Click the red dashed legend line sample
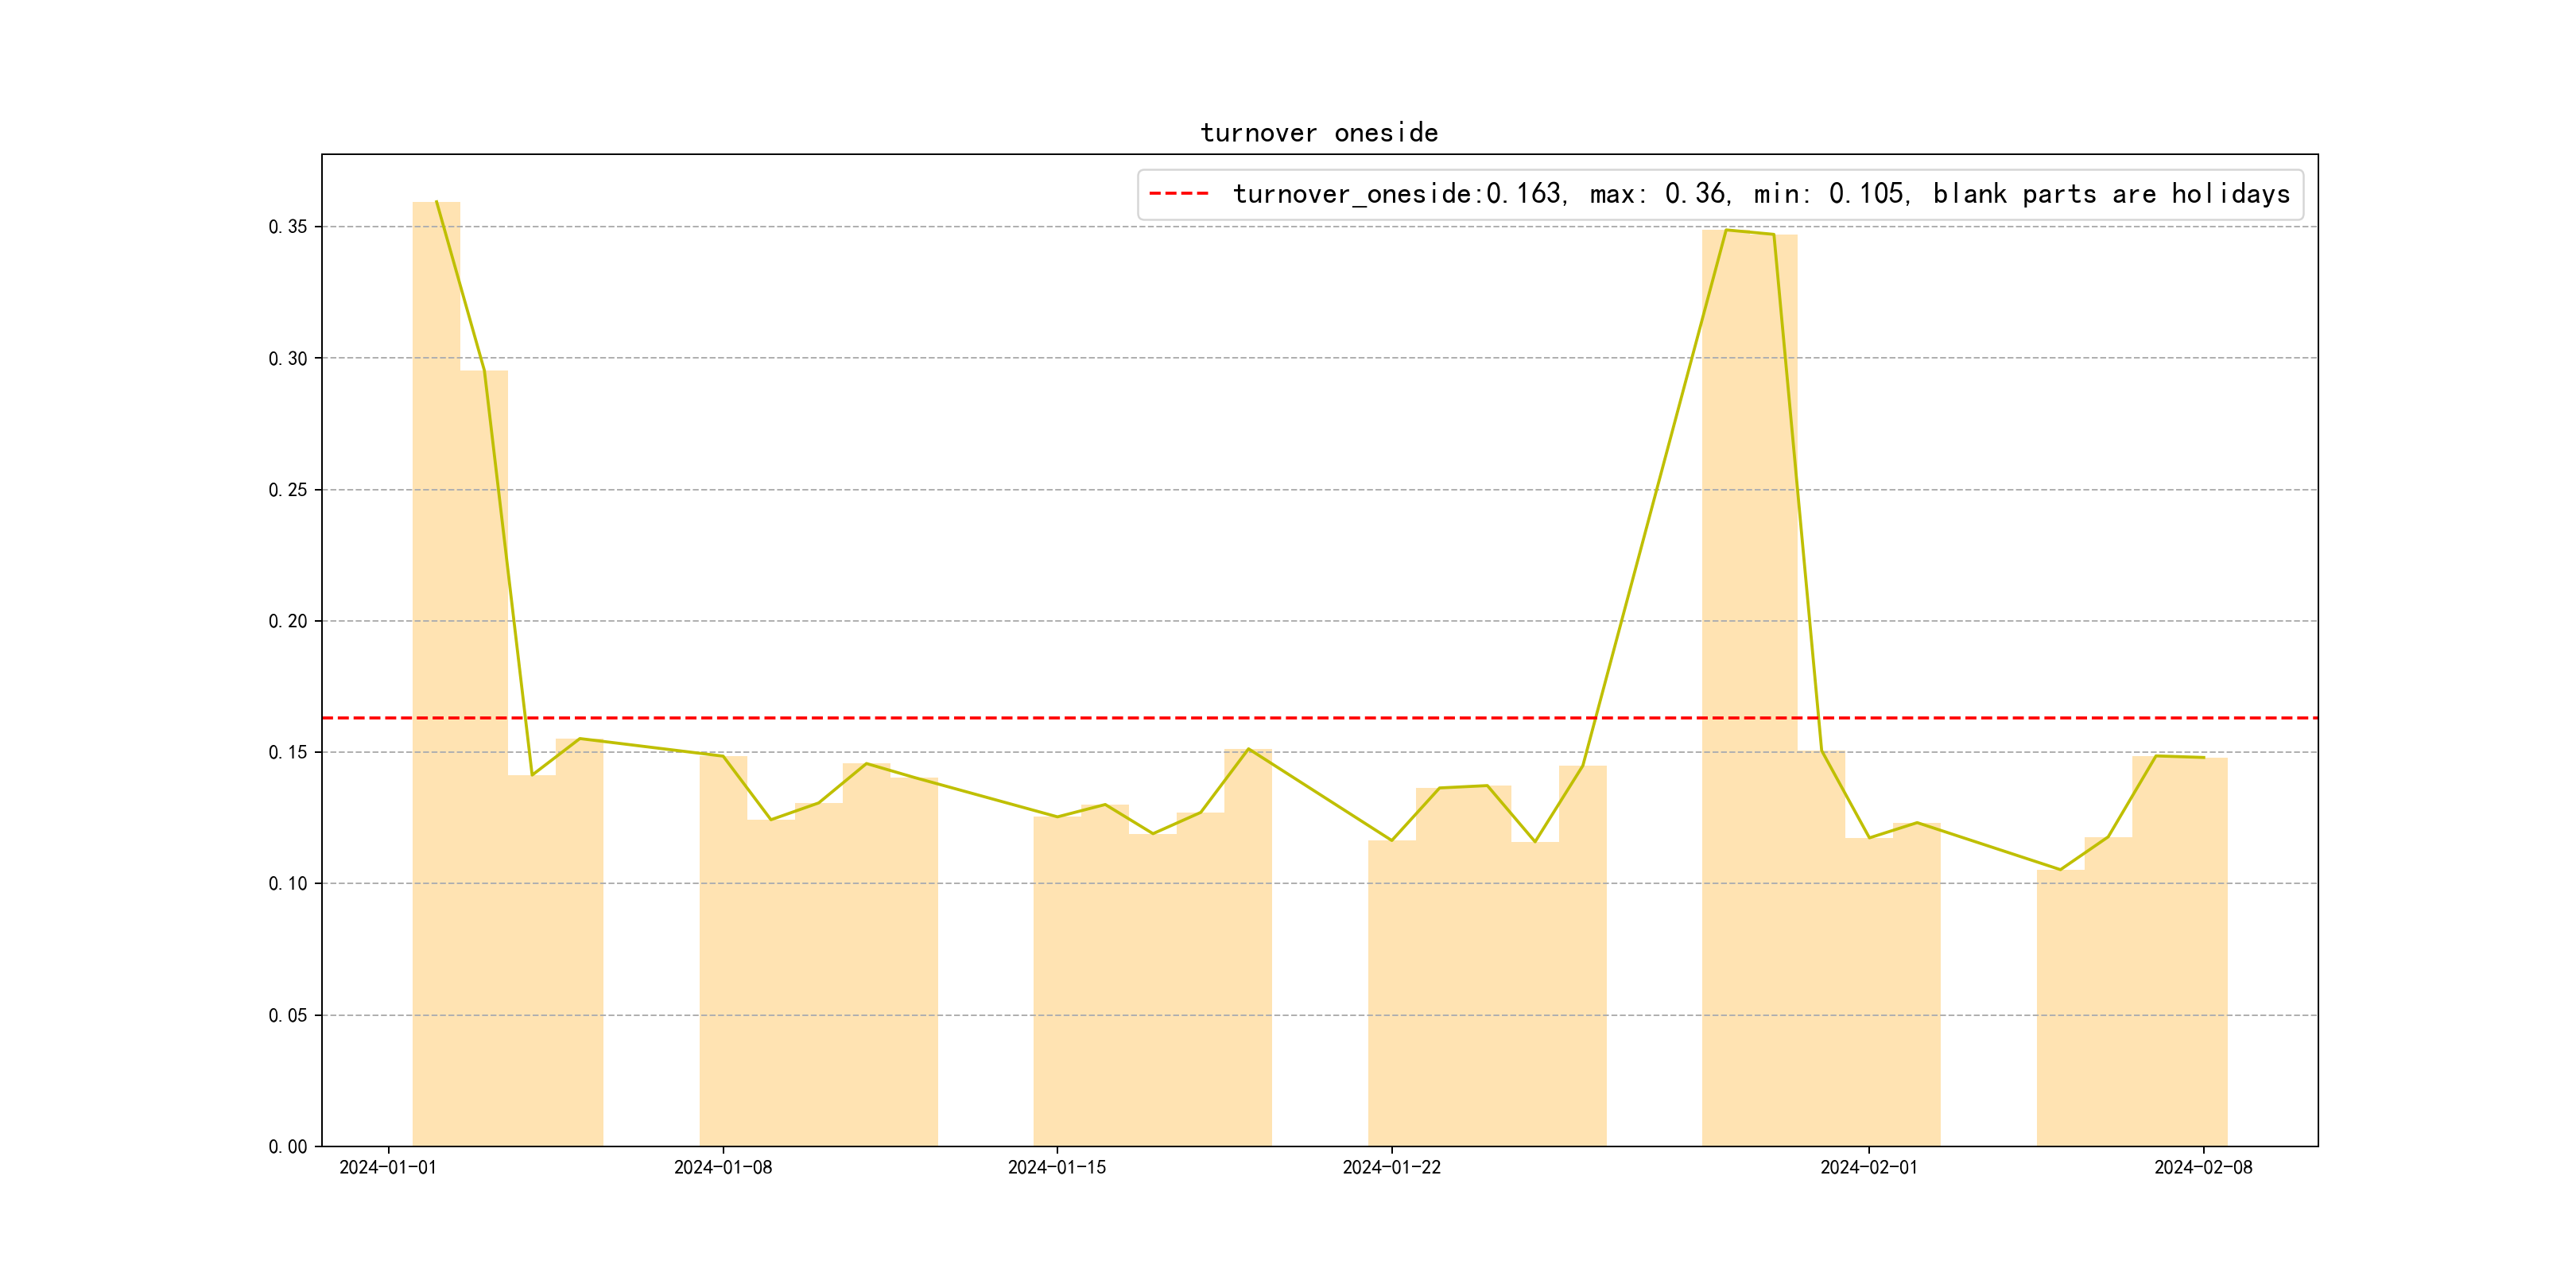Viewport: 2576px width, 1288px height. tap(1179, 193)
